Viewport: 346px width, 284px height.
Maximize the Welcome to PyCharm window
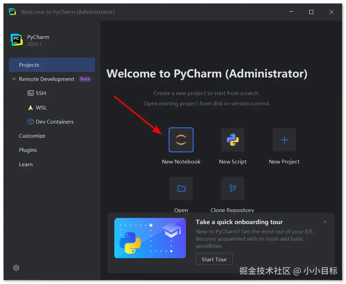(x=311, y=12)
